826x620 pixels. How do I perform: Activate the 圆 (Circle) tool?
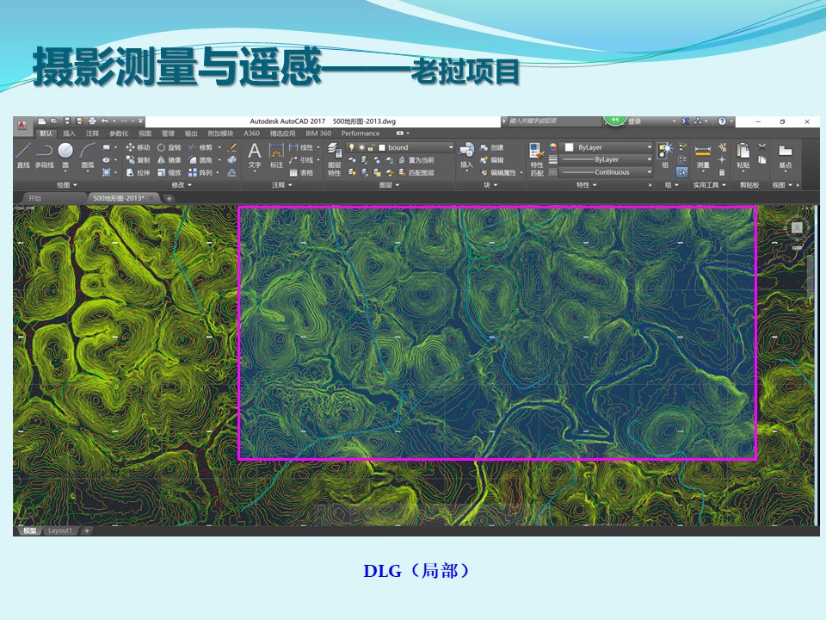click(x=65, y=155)
